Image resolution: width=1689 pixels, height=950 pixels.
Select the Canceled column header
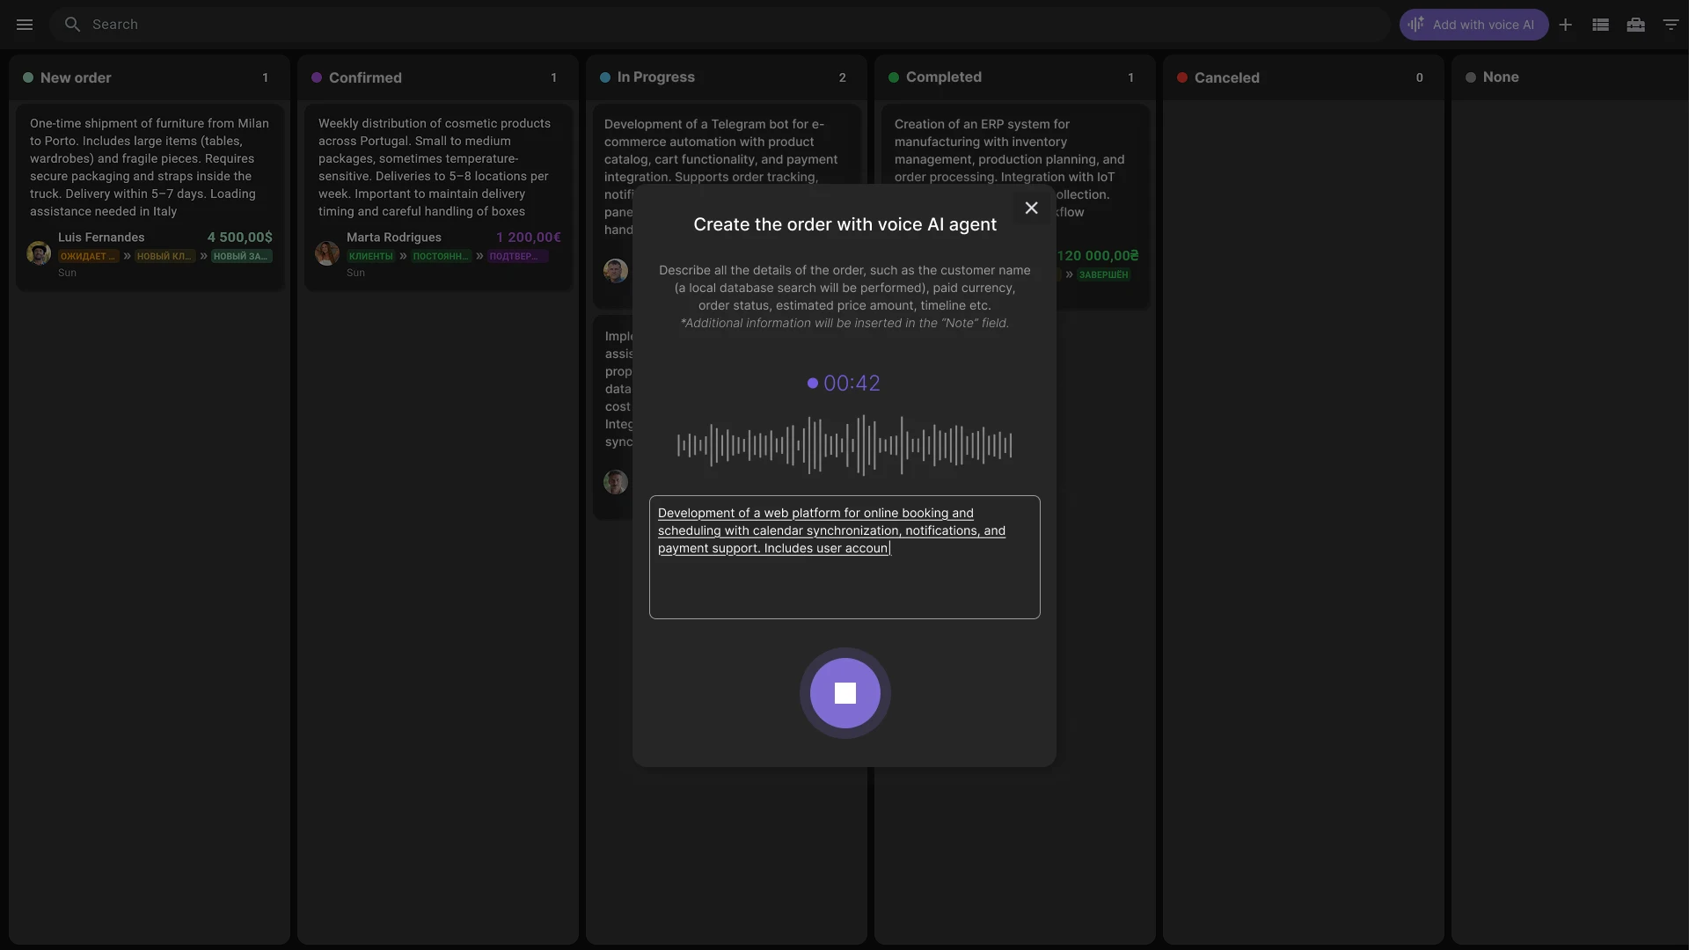coord(1226,77)
